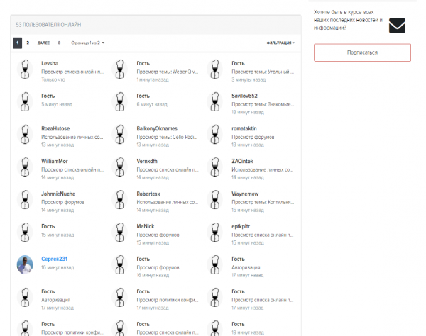Viewport: 426px width, 336px height.
Task: Select page 1 in pagination
Action: pos(17,43)
